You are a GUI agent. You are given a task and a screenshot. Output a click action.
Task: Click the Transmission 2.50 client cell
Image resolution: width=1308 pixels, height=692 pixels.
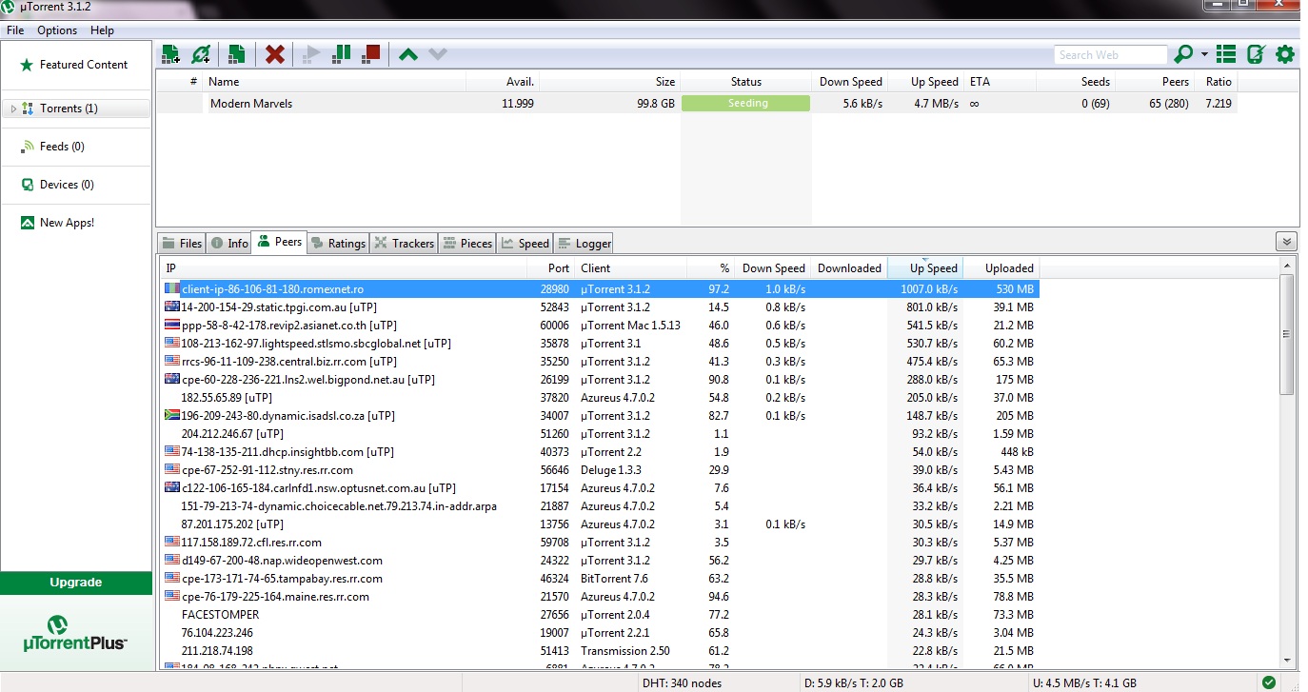pyautogui.click(x=625, y=650)
